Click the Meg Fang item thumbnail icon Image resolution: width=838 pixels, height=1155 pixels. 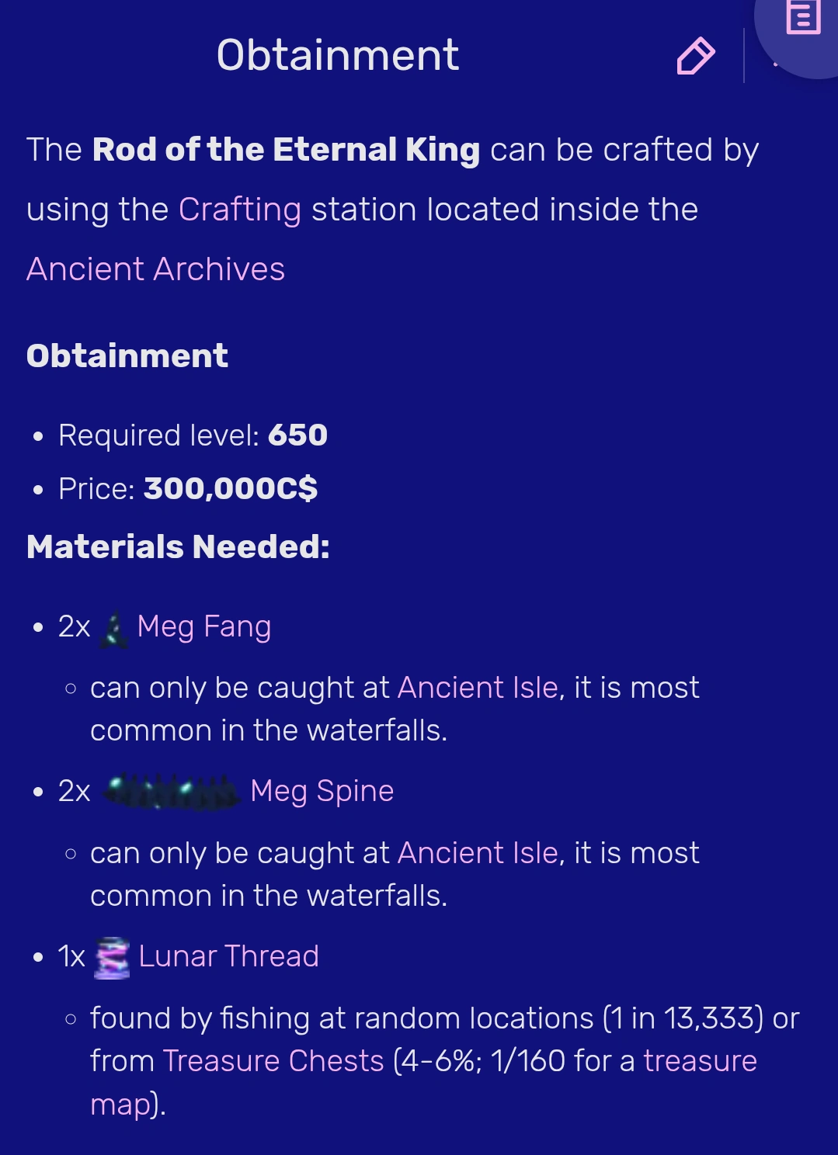click(x=115, y=626)
